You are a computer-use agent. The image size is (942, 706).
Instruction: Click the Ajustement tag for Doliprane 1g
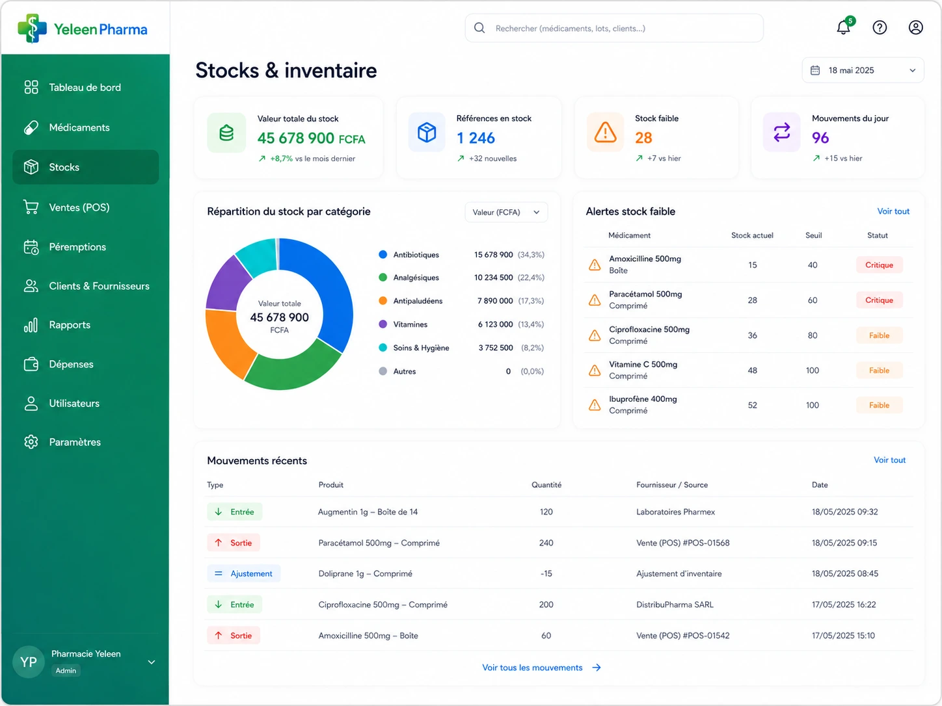244,573
